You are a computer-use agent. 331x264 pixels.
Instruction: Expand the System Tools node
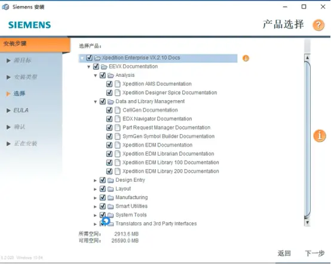click(x=95, y=215)
